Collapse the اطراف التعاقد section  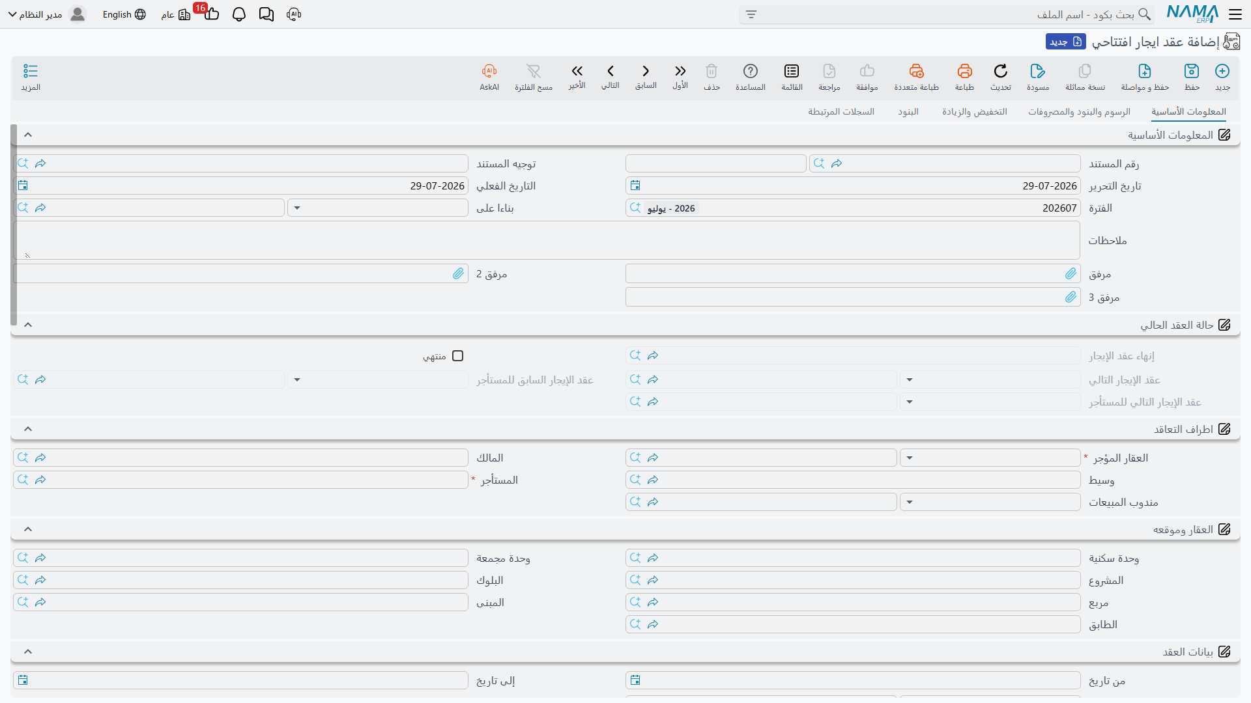coord(28,429)
